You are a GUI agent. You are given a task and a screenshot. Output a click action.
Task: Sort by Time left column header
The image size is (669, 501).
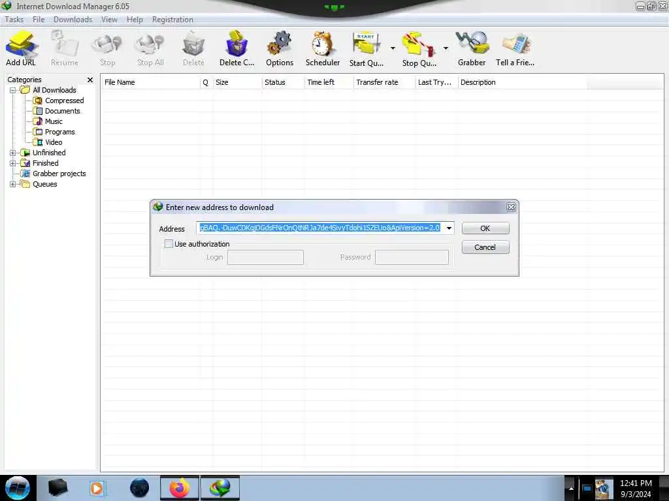tap(329, 83)
